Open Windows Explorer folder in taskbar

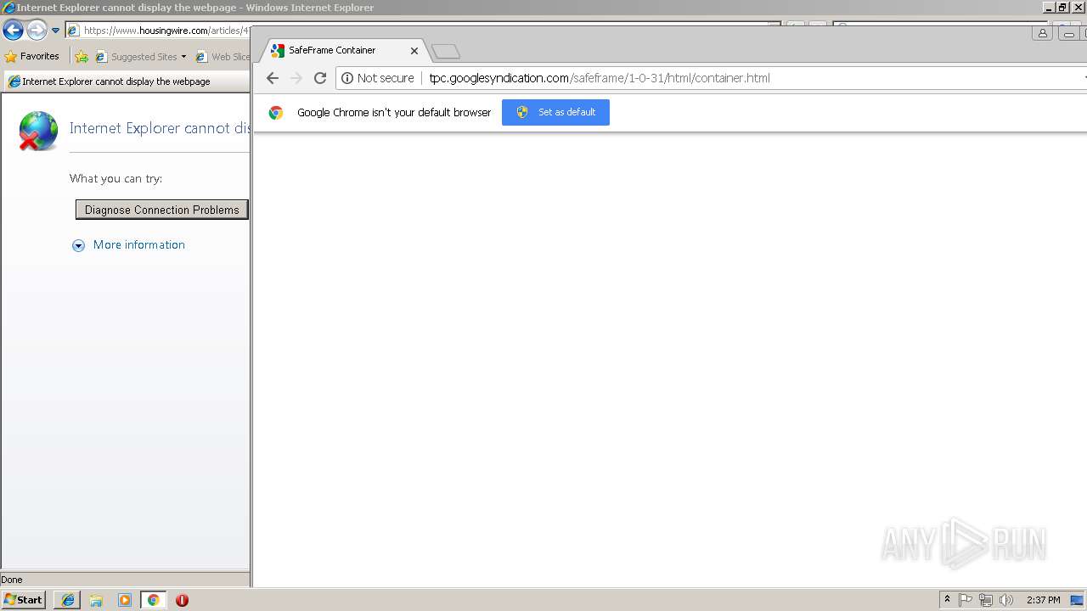click(x=96, y=600)
